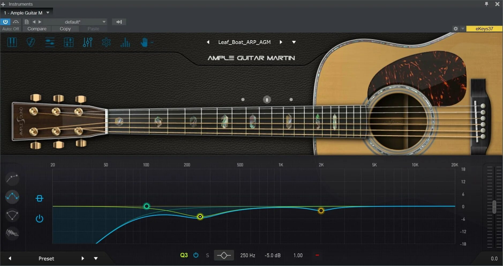Open the Strummer guitar pick panel
Image resolution: width=503 pixels, height=266 pixels.
(x=31, y=42)
